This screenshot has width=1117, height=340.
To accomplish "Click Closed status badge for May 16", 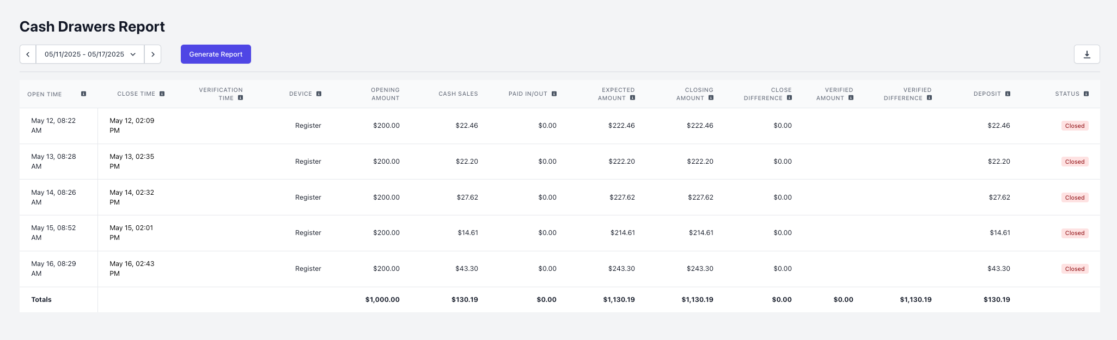I will pyautogui.click(x=1075, y=269).
